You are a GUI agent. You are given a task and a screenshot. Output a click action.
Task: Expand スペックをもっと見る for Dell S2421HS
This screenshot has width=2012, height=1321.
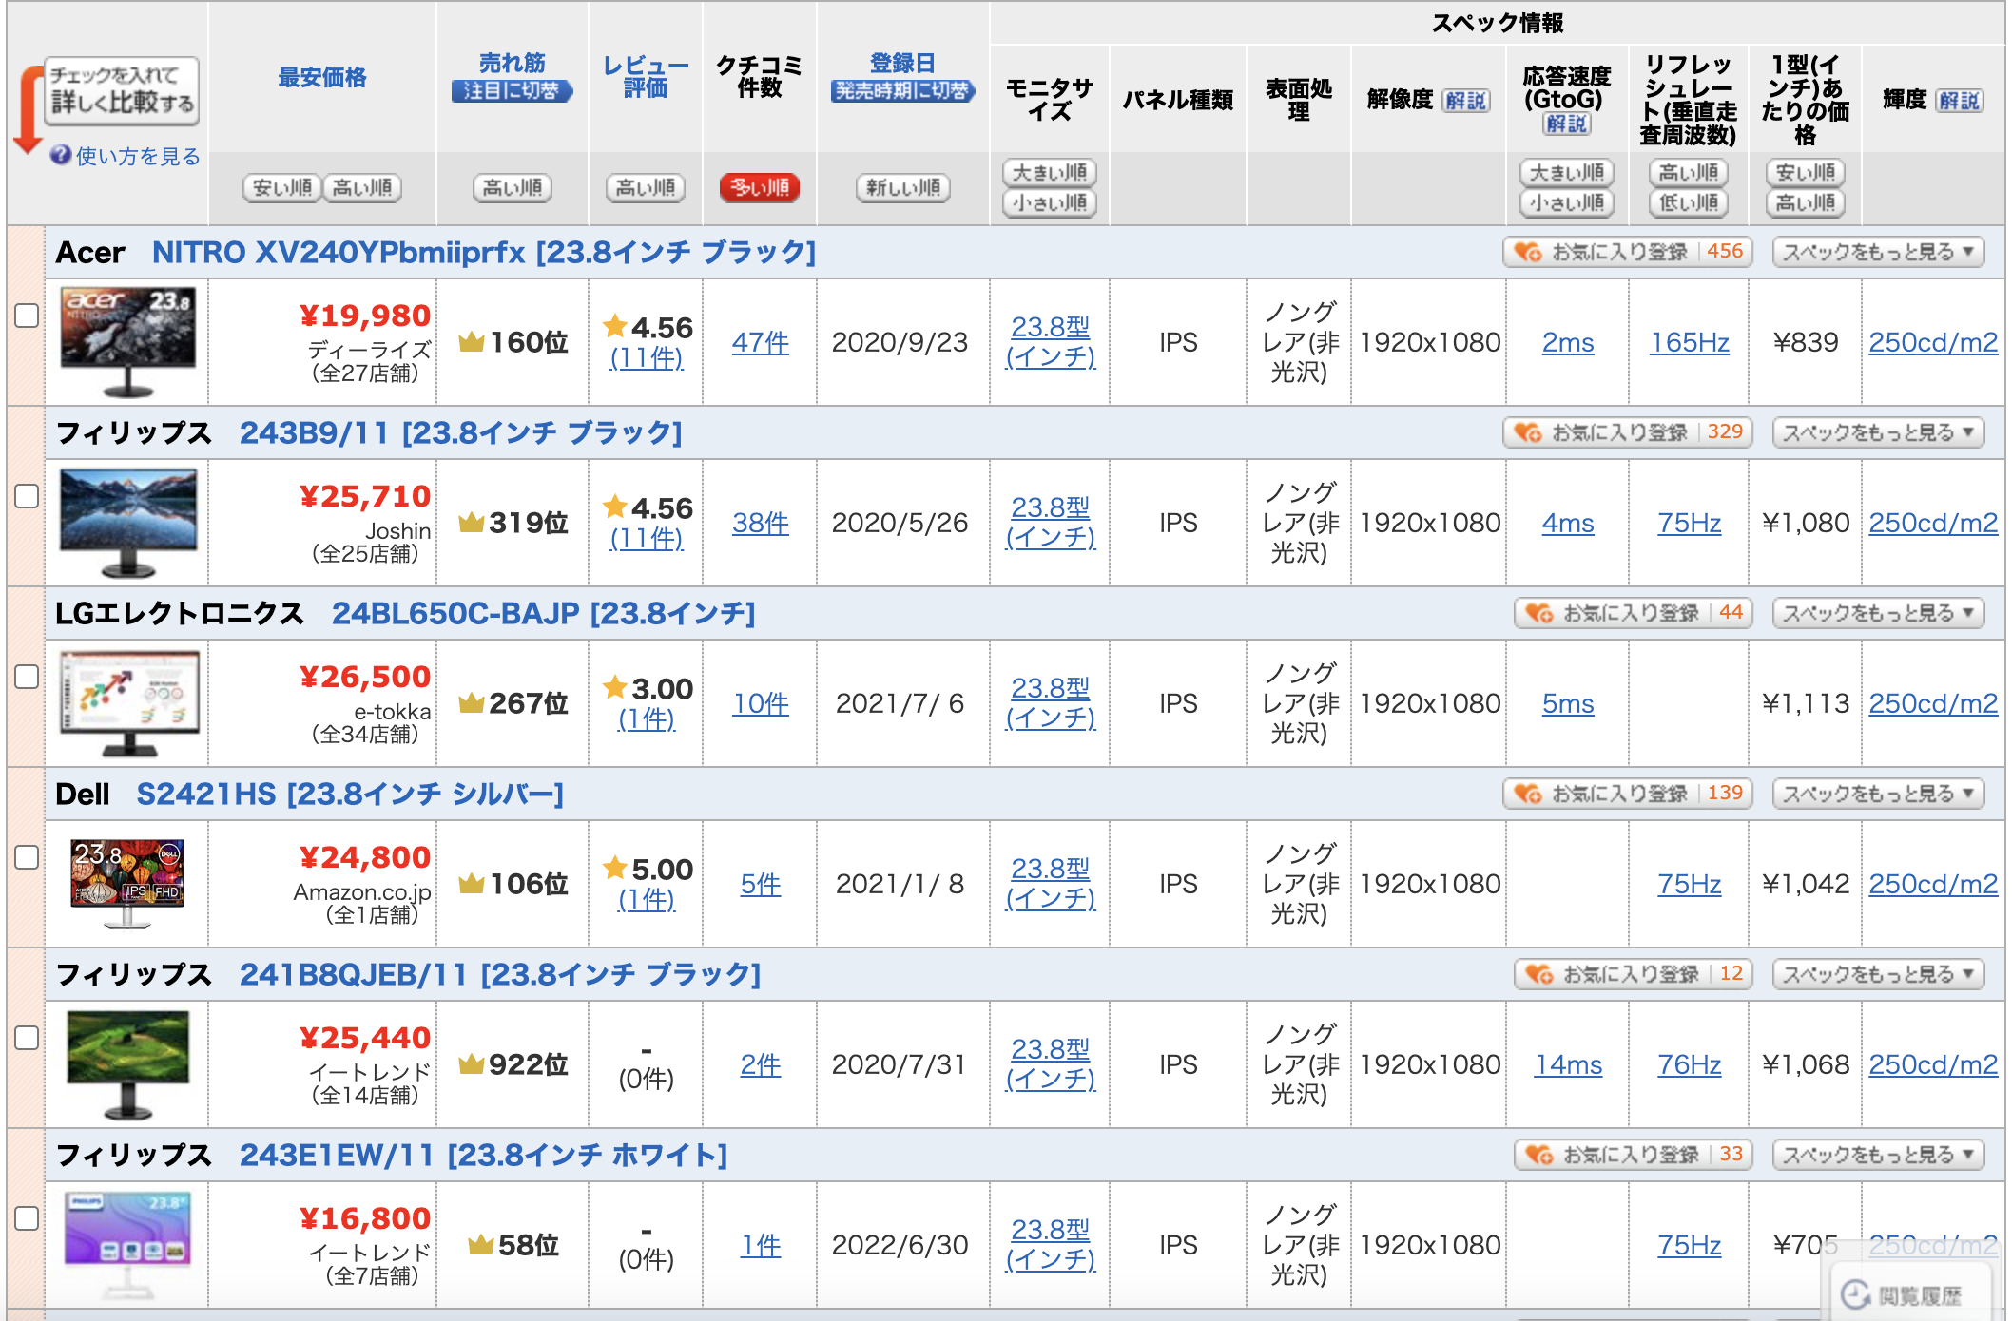point(1878,794)
